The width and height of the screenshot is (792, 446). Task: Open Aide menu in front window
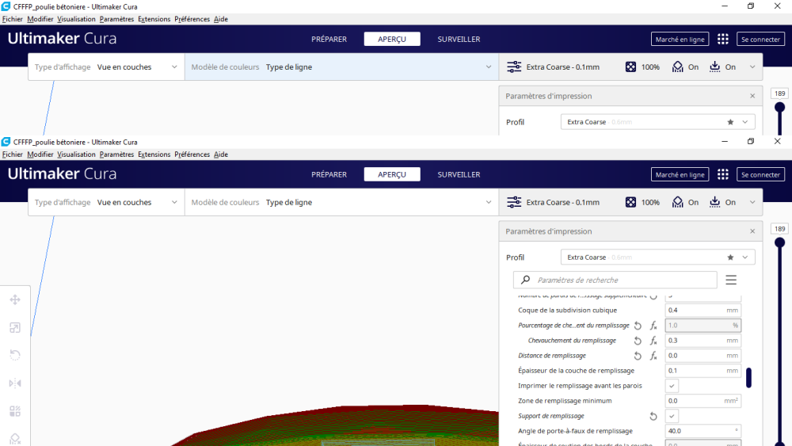coord(221,154)
